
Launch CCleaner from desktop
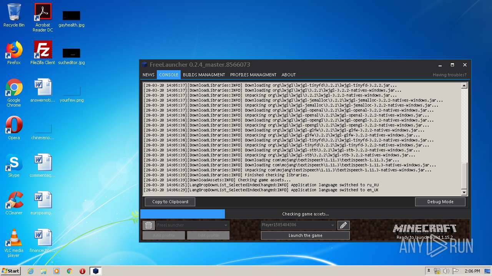pos(14,203)
